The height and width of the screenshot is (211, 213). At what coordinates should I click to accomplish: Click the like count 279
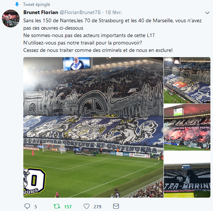tap(97, 207)
